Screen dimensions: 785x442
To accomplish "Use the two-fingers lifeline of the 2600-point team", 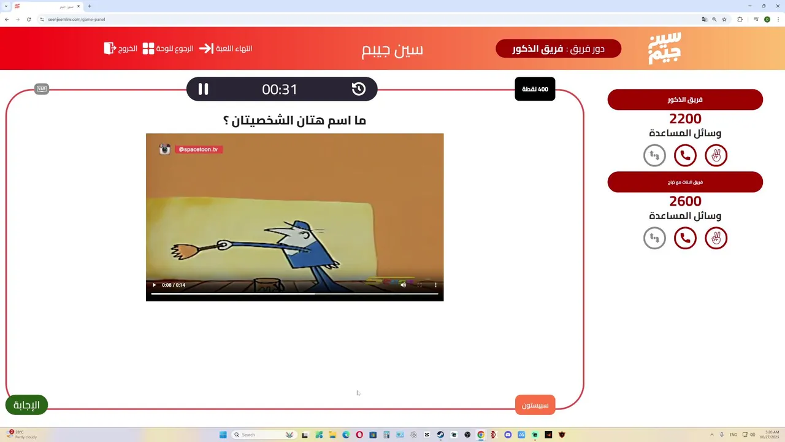I will pos(716,238).
